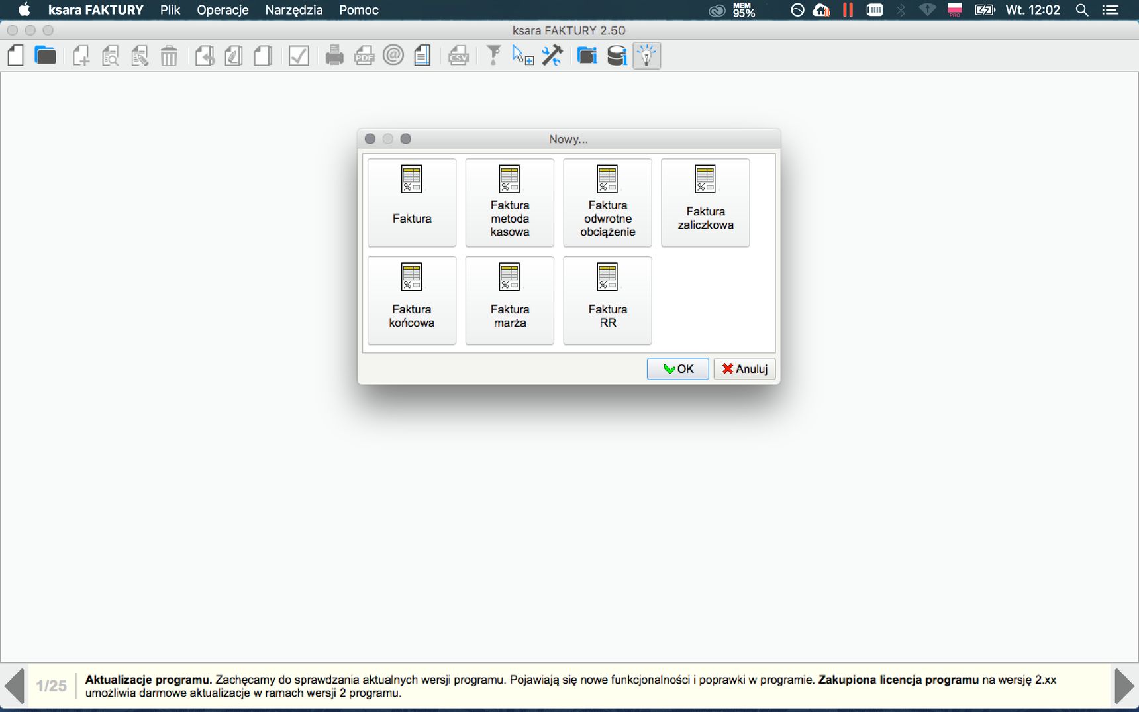The width and height of the screenshot is (1139, 712).
Task: Open the ksara FAKTURY application menu
Action: [x=96, y=10]
